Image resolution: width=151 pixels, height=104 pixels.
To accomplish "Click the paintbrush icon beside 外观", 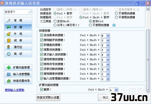I will [x=9, y=34].
